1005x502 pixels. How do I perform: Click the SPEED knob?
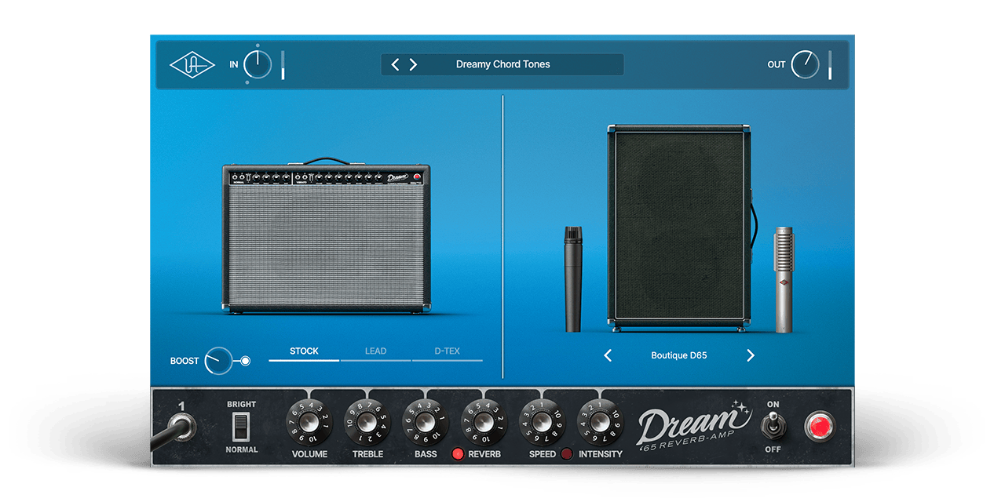coord(543,422)
